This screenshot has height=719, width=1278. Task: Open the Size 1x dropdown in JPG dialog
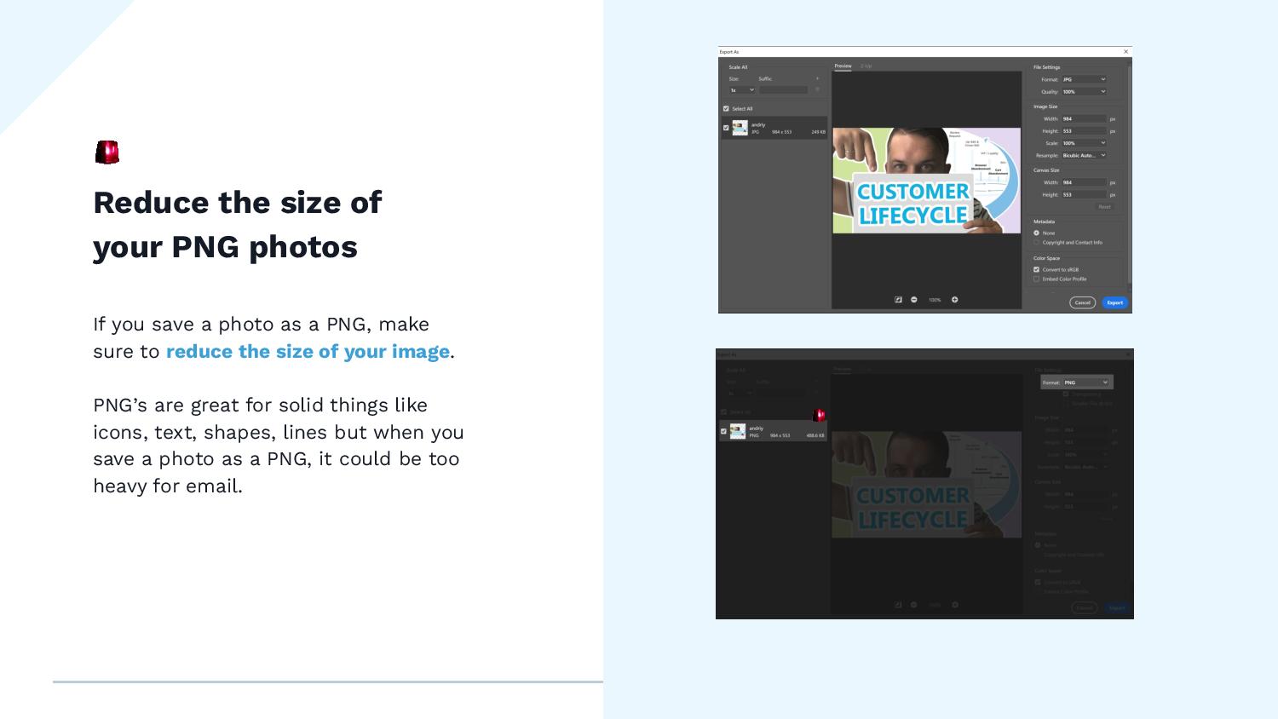[742, 89]
